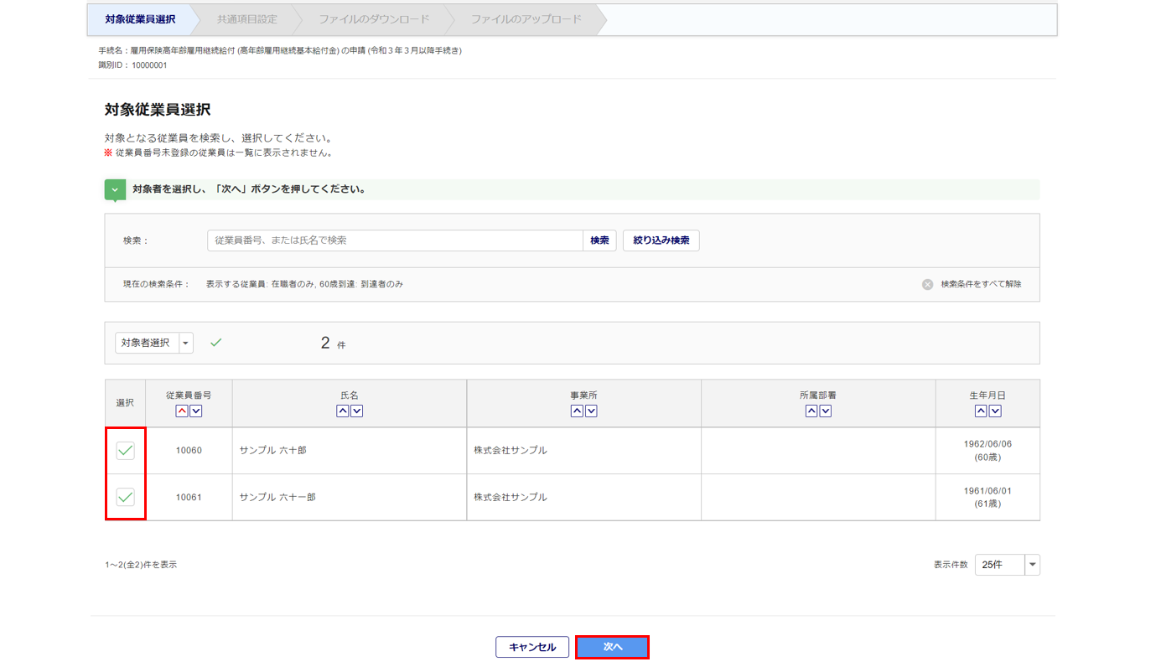Click the 対象者選択 button

(x=146, y=343)
